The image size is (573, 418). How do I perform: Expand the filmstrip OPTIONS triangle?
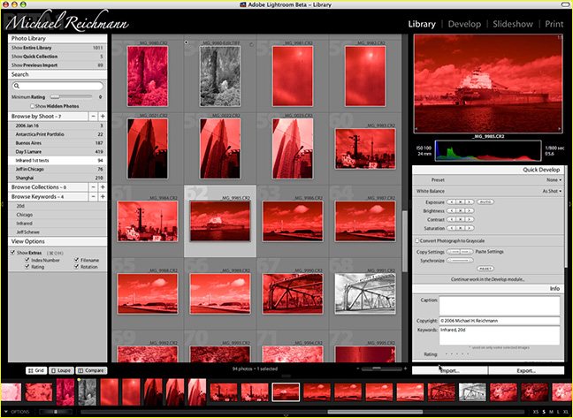click(x=6, y=412)
